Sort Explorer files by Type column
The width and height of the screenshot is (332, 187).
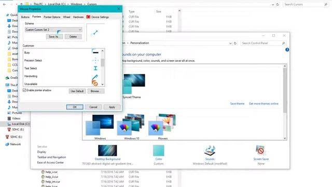[131, 11]
